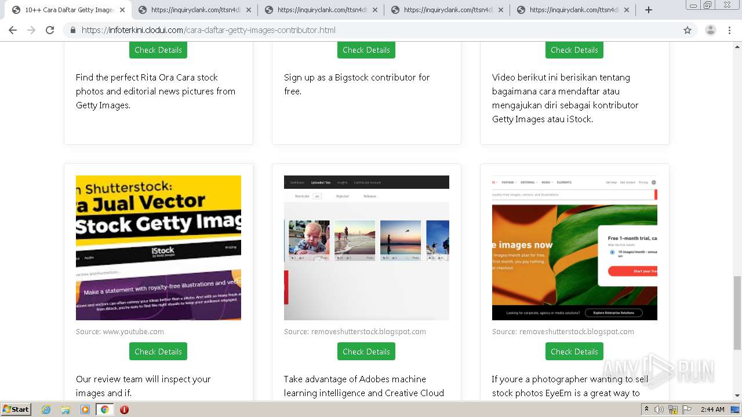Reload the current page
This screenshot has width=742, height=417.
pyautogui.click(x=50, y=30)
